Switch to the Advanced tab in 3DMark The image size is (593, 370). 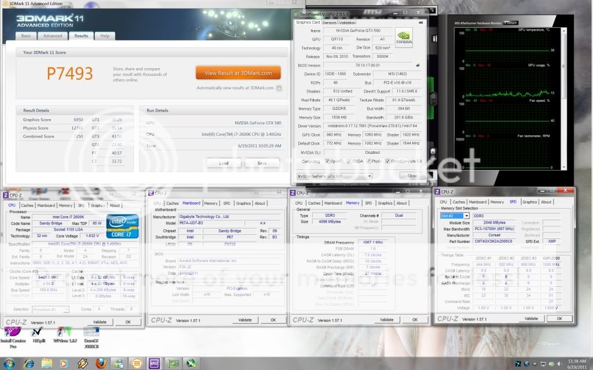(x=52, y=36)
